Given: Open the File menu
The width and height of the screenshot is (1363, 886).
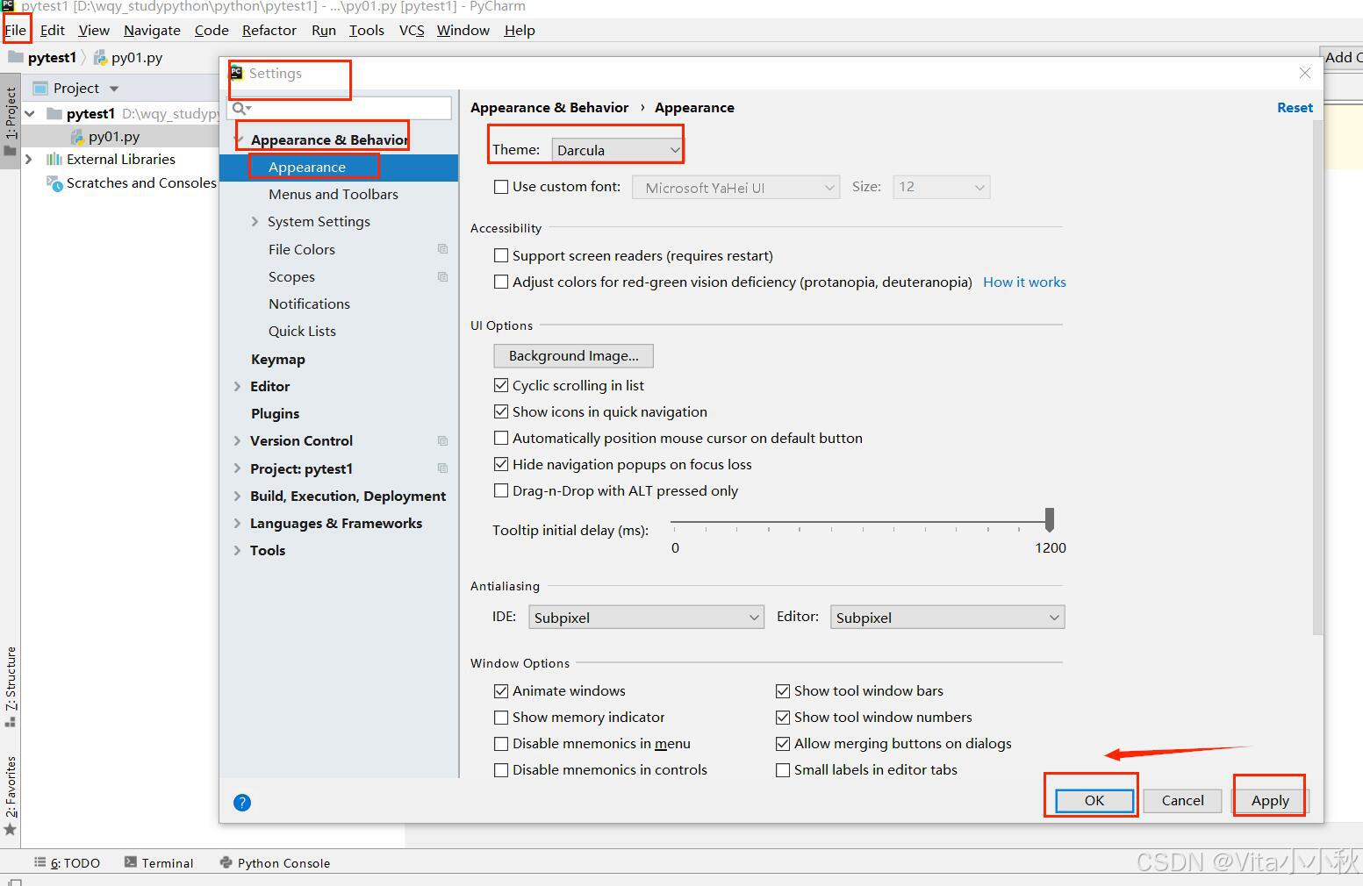Looking at the screenshot, I should (16, 30).
